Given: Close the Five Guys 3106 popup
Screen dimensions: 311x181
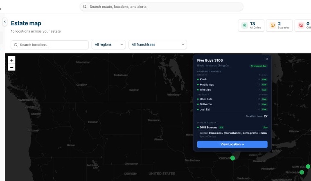Looking at the screenshot, I should click(x=266, y=59).
